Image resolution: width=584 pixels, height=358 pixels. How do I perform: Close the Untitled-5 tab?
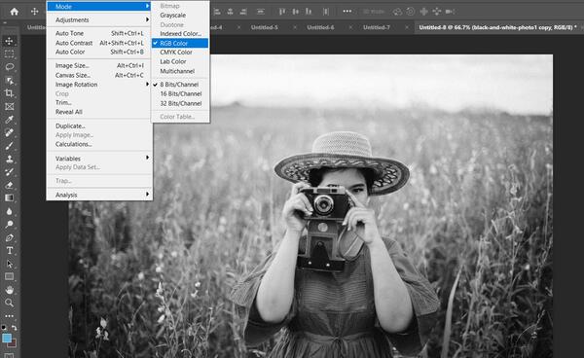pyautogui.click(x=295, y=27)
